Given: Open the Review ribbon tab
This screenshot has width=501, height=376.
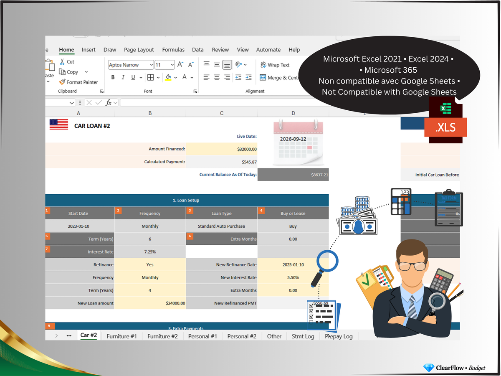Looking at the screenshot, I should (x=220, y=50).
